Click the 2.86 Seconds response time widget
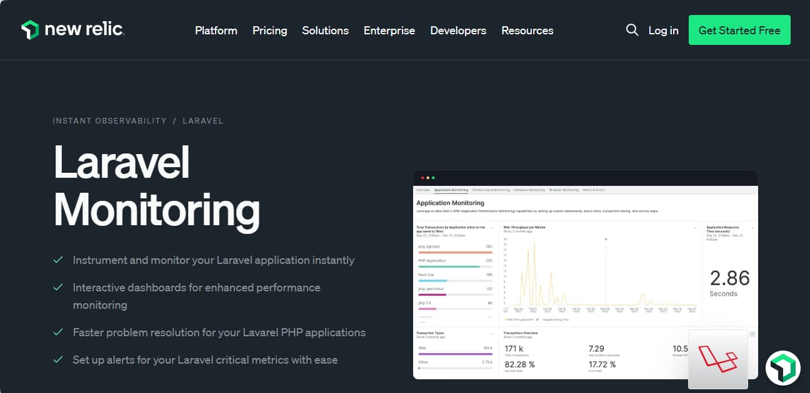Image resolution: width=810 pixels, height=393 pixels. click(729, 283)
